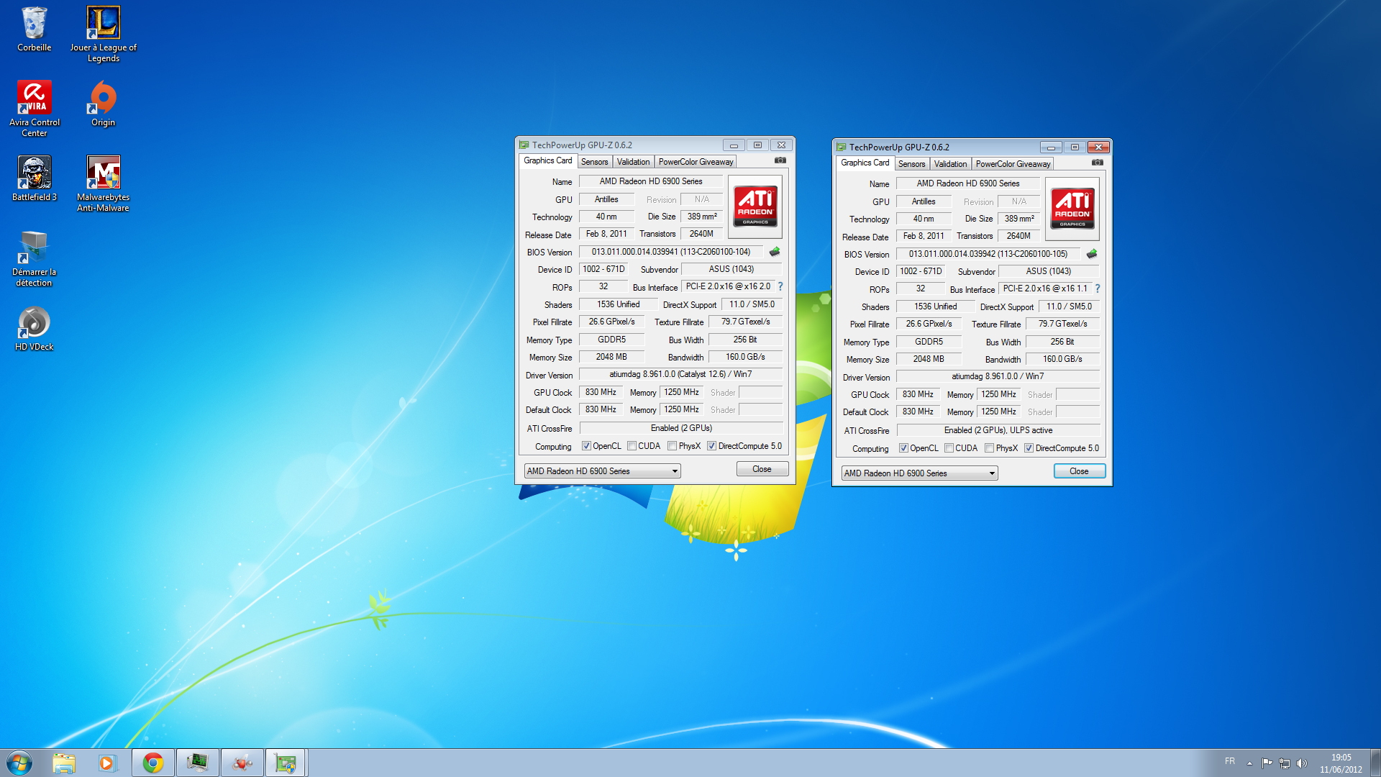Toggle OpenCL checkbox in left GPU-Z window

(x=586, y=446)
